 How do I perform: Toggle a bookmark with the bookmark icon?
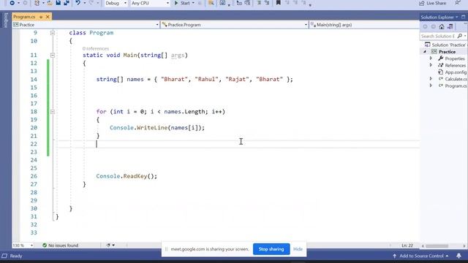click(x=278, y=3)
